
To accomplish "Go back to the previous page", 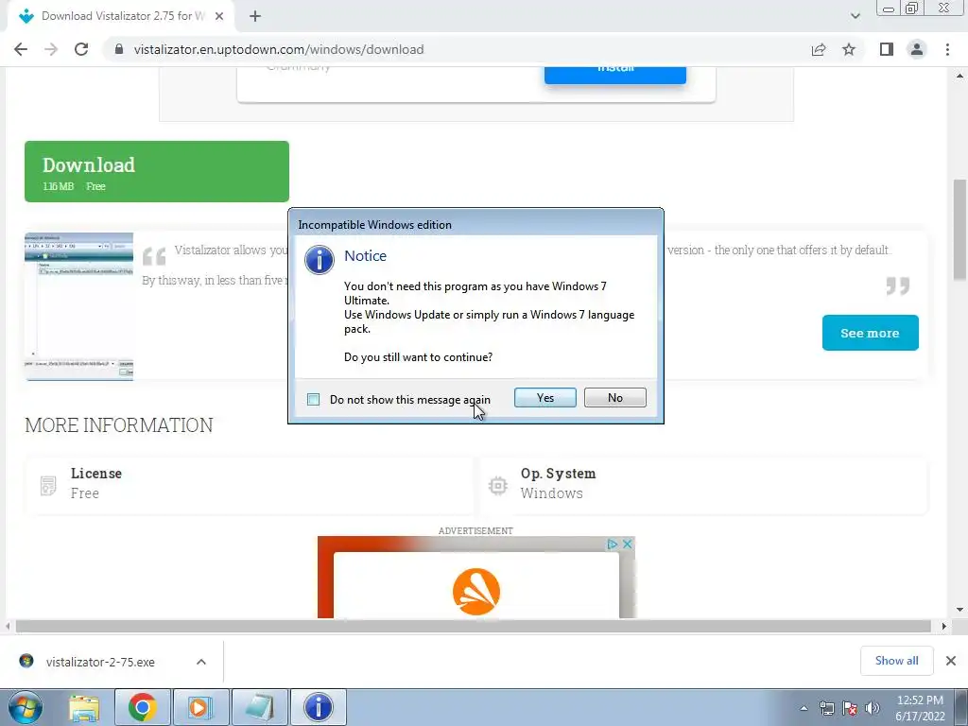I will point(21,49).
